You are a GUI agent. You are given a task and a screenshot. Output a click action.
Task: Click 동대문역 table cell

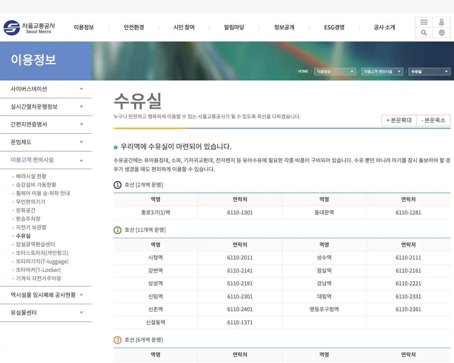click(324, 212)
